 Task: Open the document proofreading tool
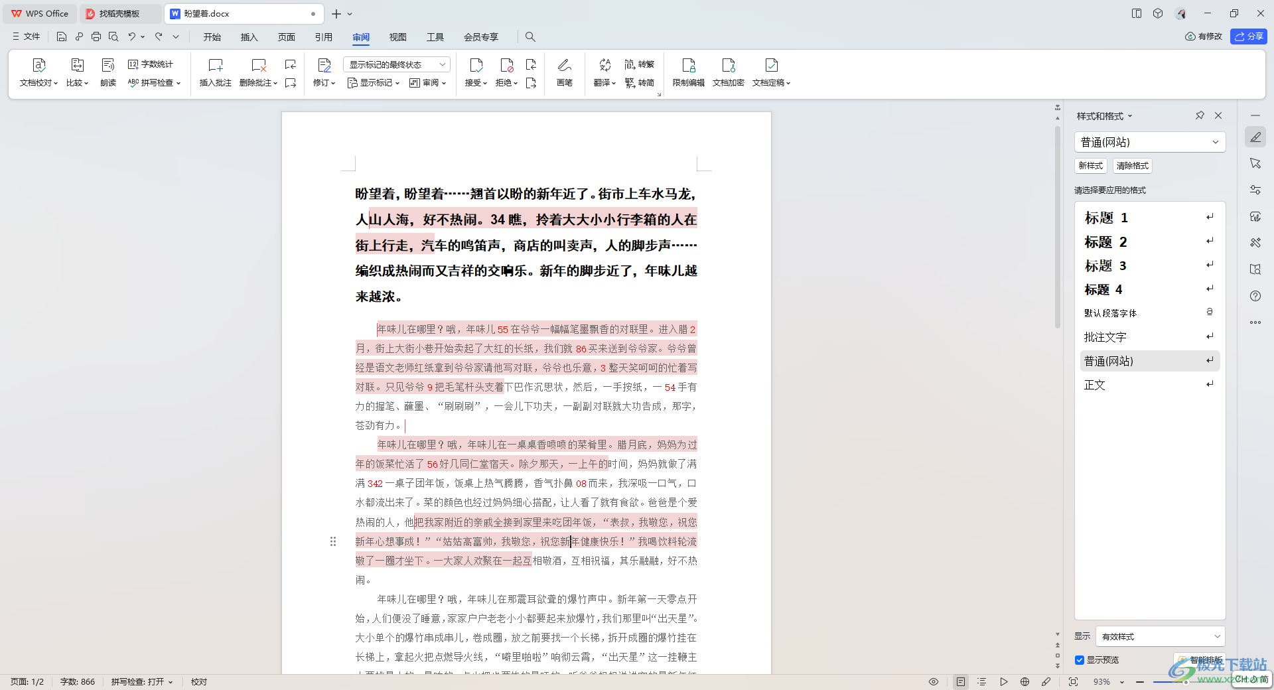pyautogui.click(x=38, y=72)
